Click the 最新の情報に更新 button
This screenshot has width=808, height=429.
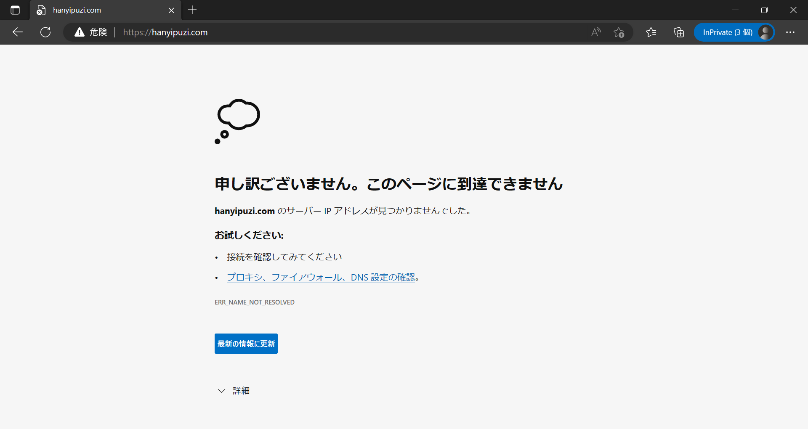[x=246, y=344]
